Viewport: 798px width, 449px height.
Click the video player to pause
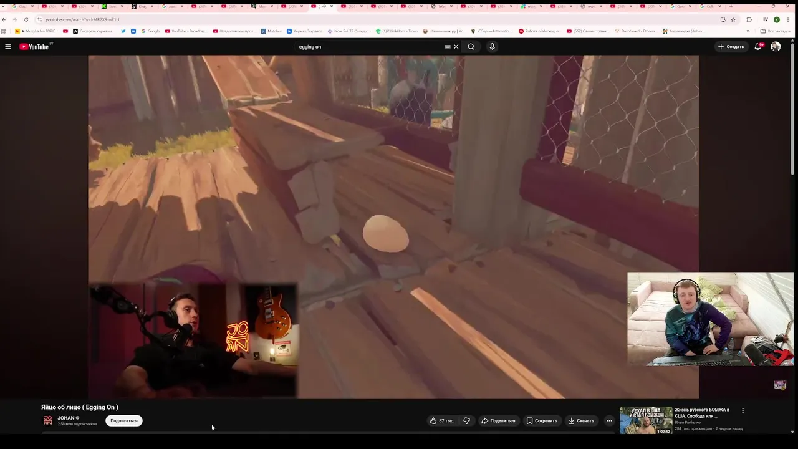(x=393, y=226)
